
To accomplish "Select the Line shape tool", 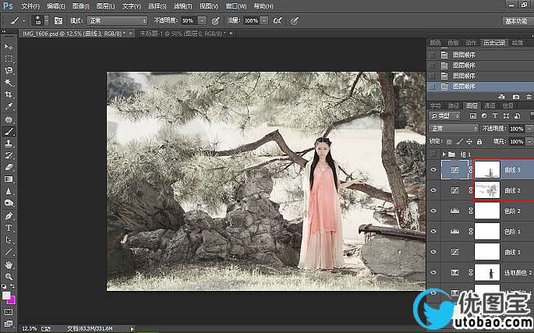I will click(9, 252).
